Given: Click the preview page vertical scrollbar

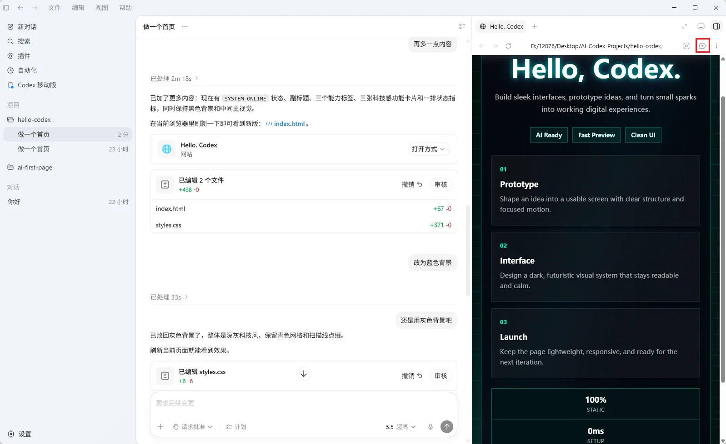Looking at the screenshot, I should (x=723, y=239).
